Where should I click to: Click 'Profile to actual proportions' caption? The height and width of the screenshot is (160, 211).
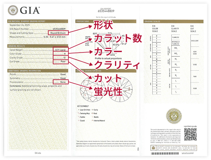pyautogui.click(x=108, y=59)
